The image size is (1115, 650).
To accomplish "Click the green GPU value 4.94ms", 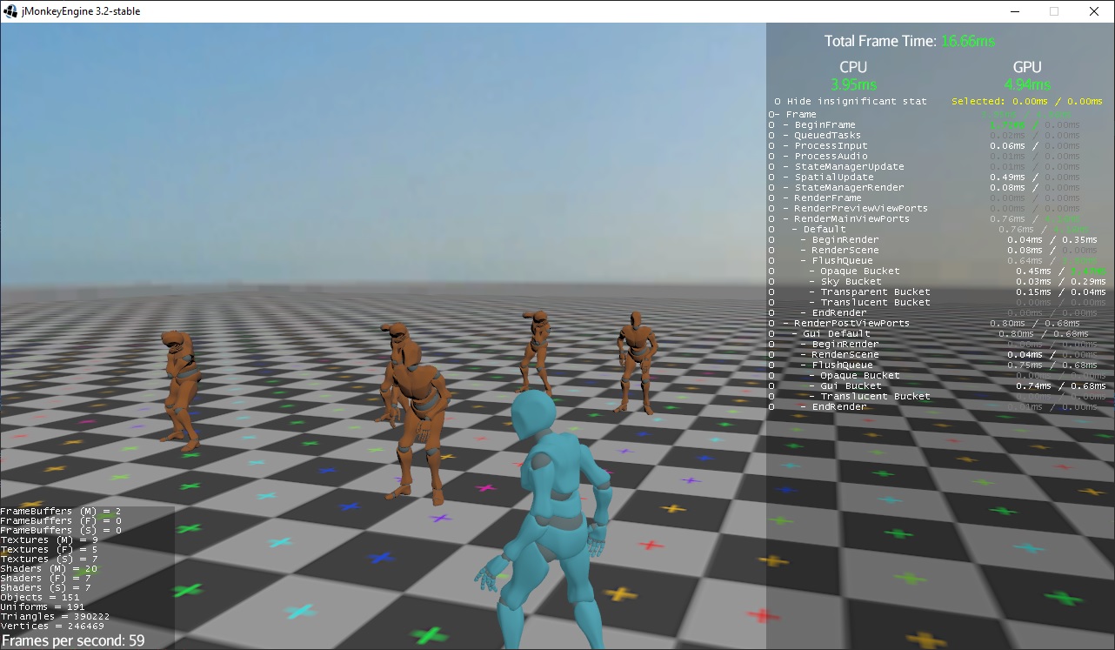I will [x=1027, y=84].
